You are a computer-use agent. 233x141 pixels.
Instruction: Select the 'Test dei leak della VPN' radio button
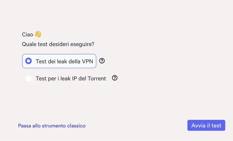coord(28,61)
